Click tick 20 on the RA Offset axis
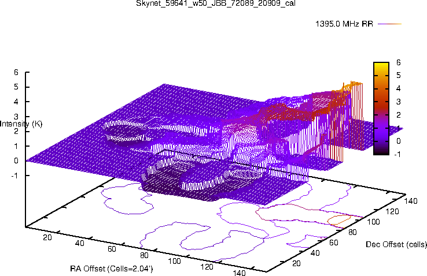This screenshot has height=276, width=427. point(47,237)
